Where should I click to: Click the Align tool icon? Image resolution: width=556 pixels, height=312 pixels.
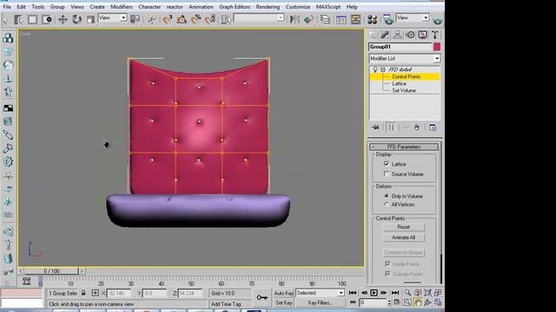point(308,19)
